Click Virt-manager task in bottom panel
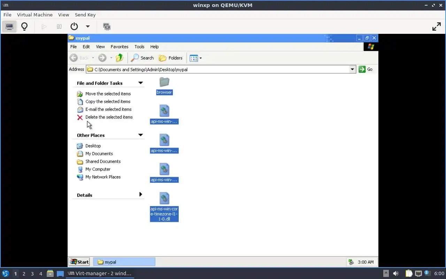 pyautogui.click(x=100, y=273)
